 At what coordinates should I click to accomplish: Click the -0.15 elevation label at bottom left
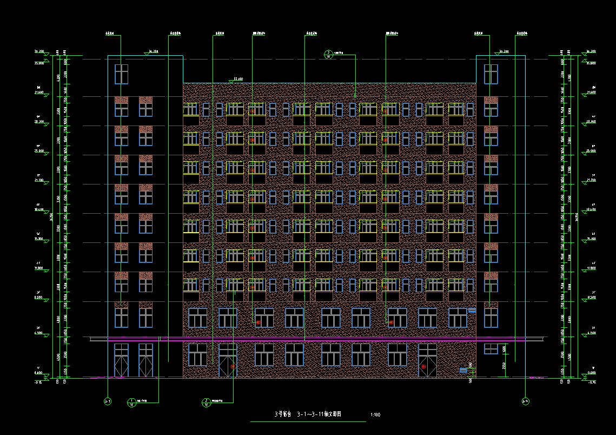pyautogui.click(x=38, y=382)
